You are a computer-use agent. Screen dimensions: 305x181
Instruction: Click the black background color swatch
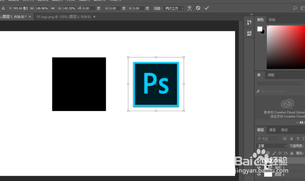click(264, 32)
